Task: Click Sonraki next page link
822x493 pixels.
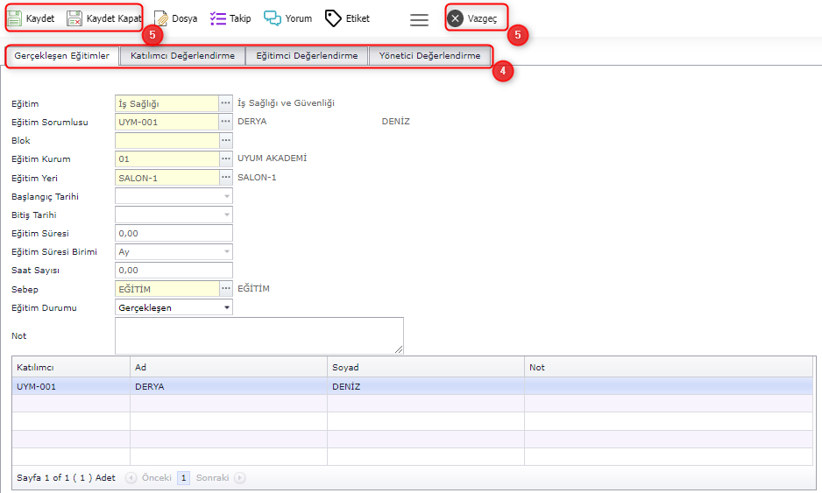Action: [x=212, y=477]
